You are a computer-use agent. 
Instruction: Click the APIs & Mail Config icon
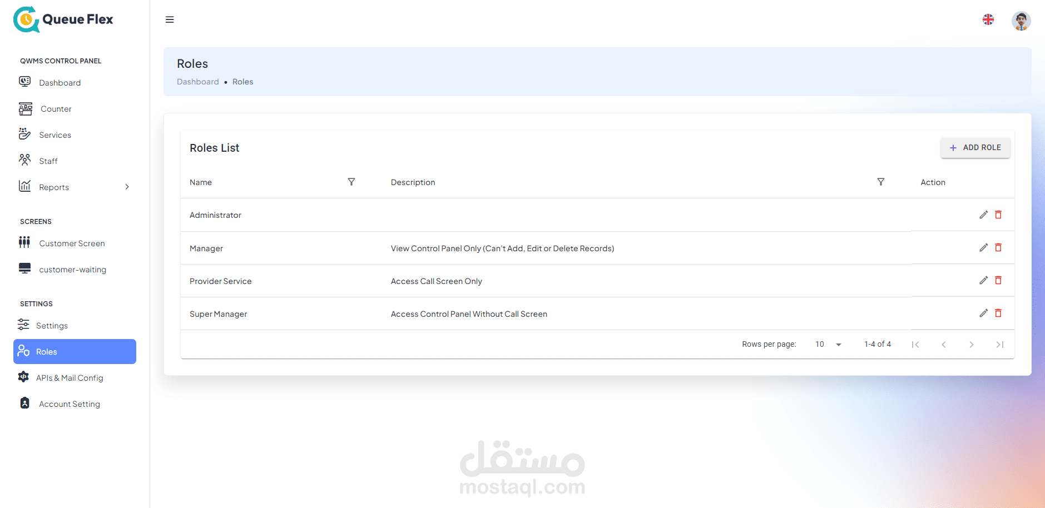coord(23,377)
